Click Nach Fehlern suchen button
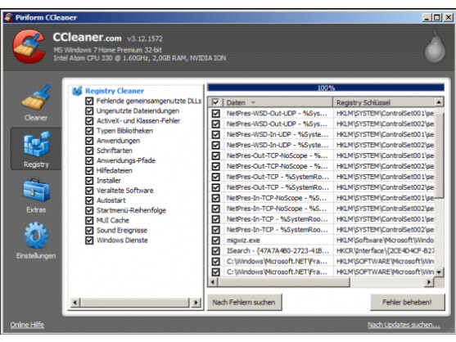This screenshot has width=456, height=342. coord(244,302)
